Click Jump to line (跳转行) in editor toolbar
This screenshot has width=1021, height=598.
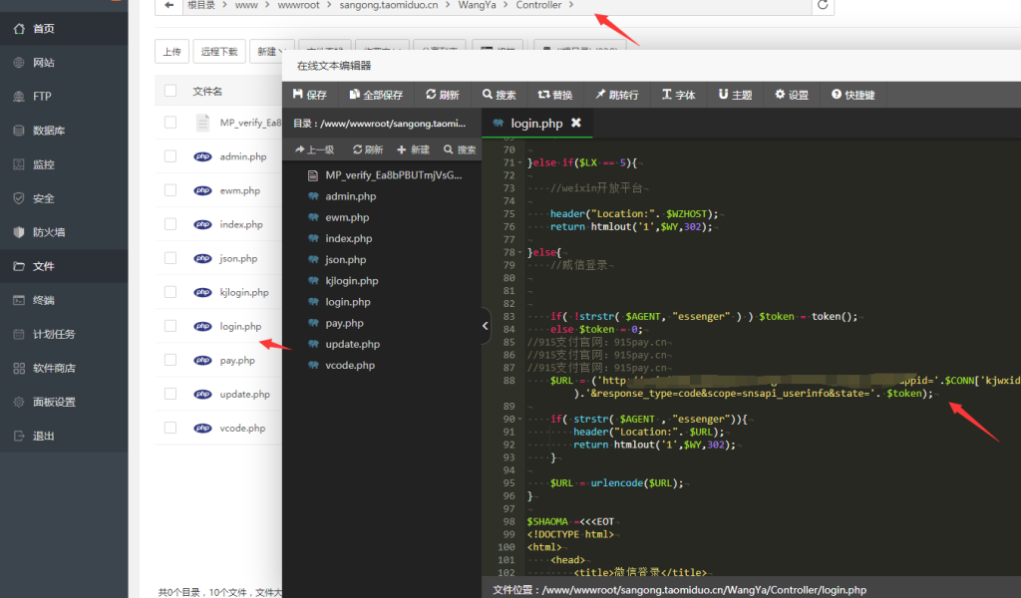(616, 95)
